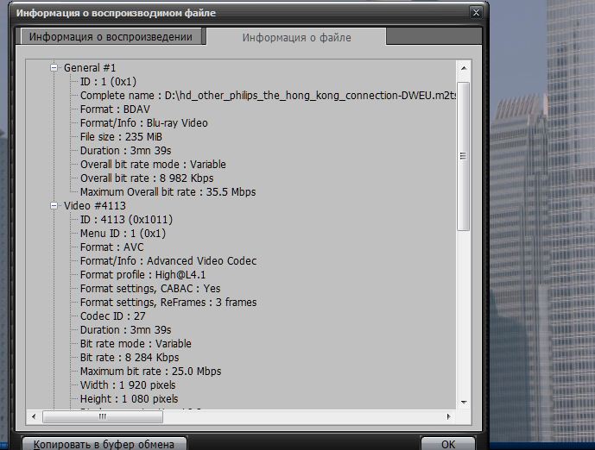Screen dimensions: 595x450
Task: Click the vertical scrollbar thumb
Action: click(x=463, y=155)
